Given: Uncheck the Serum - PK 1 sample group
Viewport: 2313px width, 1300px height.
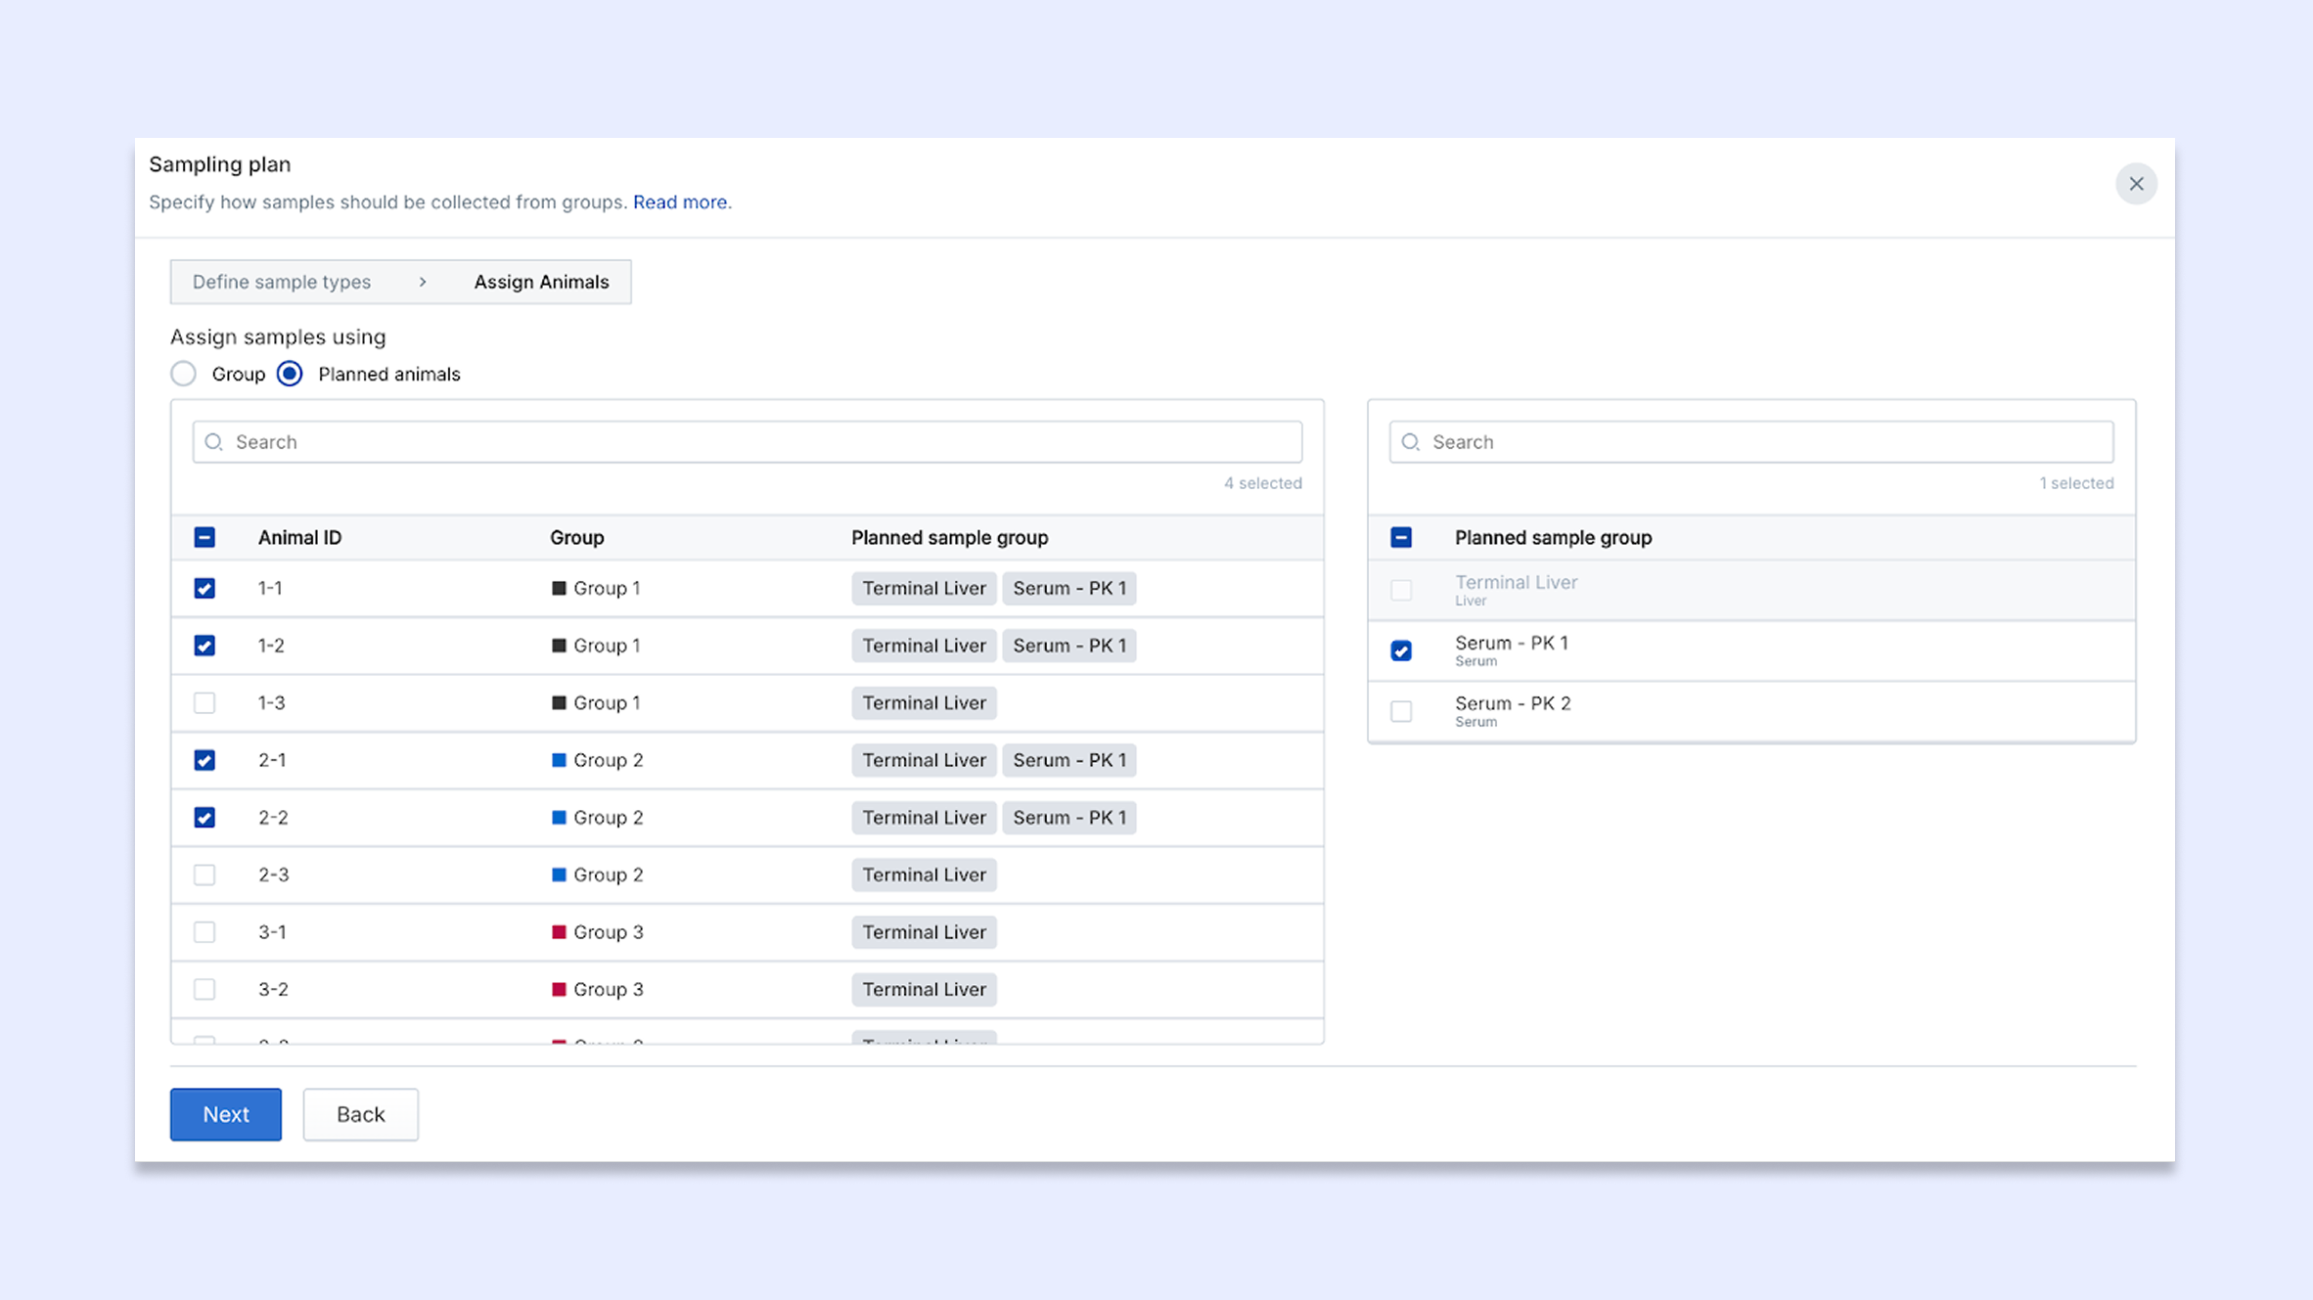Looking at the screenshot, I should [x=1401, y=650].
